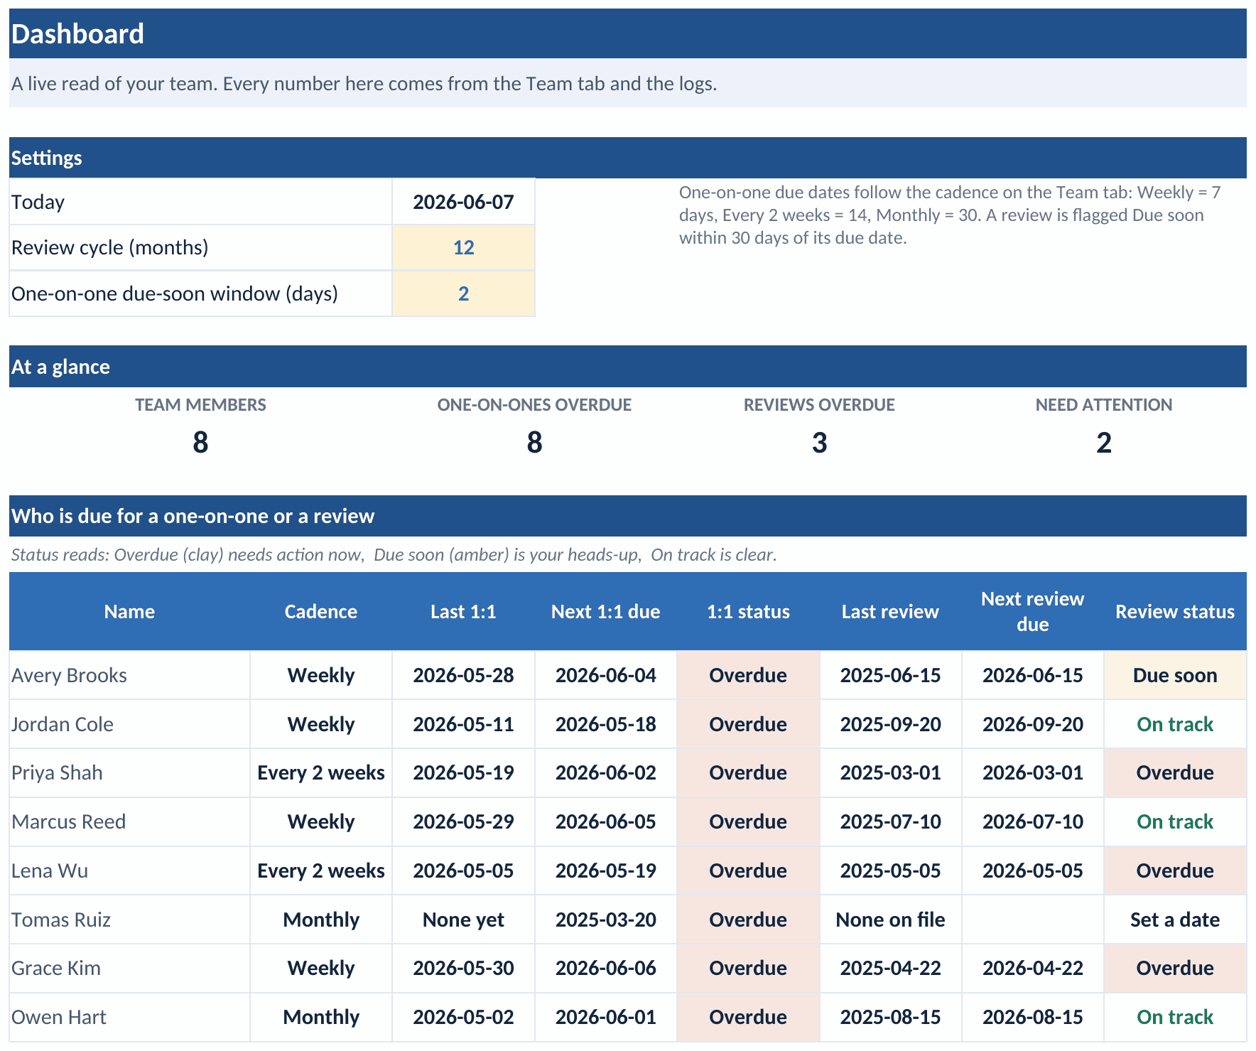Select Owen Hart's Monthly cadence cell
This screenshot has height=1051, width=1256.
321,1017
